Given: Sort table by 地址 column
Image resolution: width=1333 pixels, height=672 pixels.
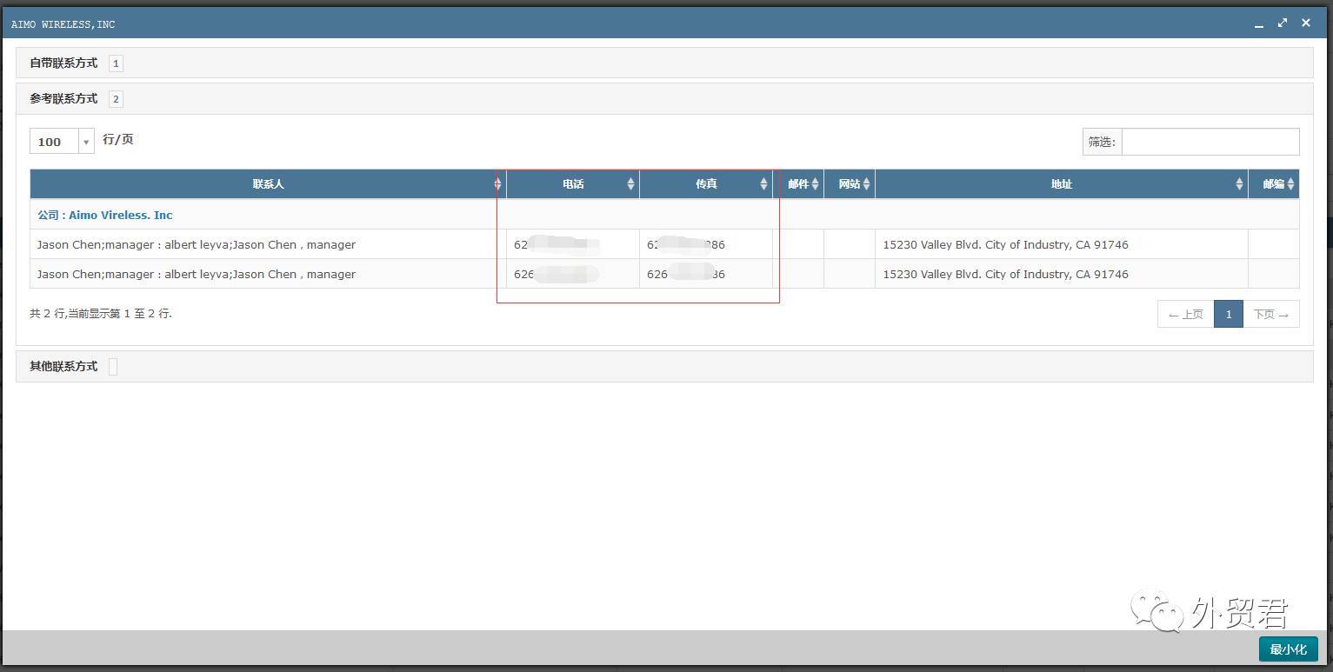Looking at the screenshot, I should [1062, 184].
